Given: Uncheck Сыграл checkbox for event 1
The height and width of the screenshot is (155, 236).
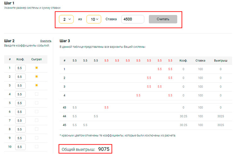Looking at the screenshot, I should click(37, 68).
